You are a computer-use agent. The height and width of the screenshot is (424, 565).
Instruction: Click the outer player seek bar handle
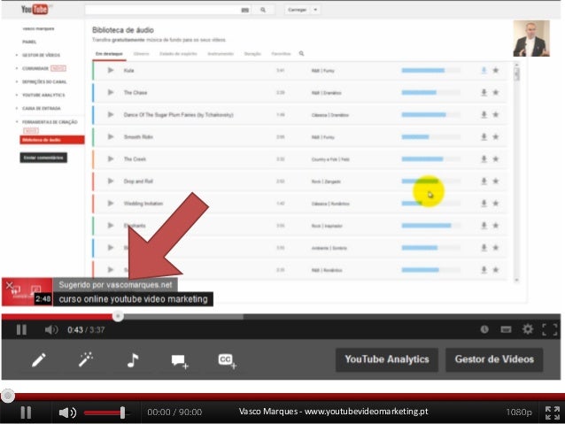click(8, 396)
